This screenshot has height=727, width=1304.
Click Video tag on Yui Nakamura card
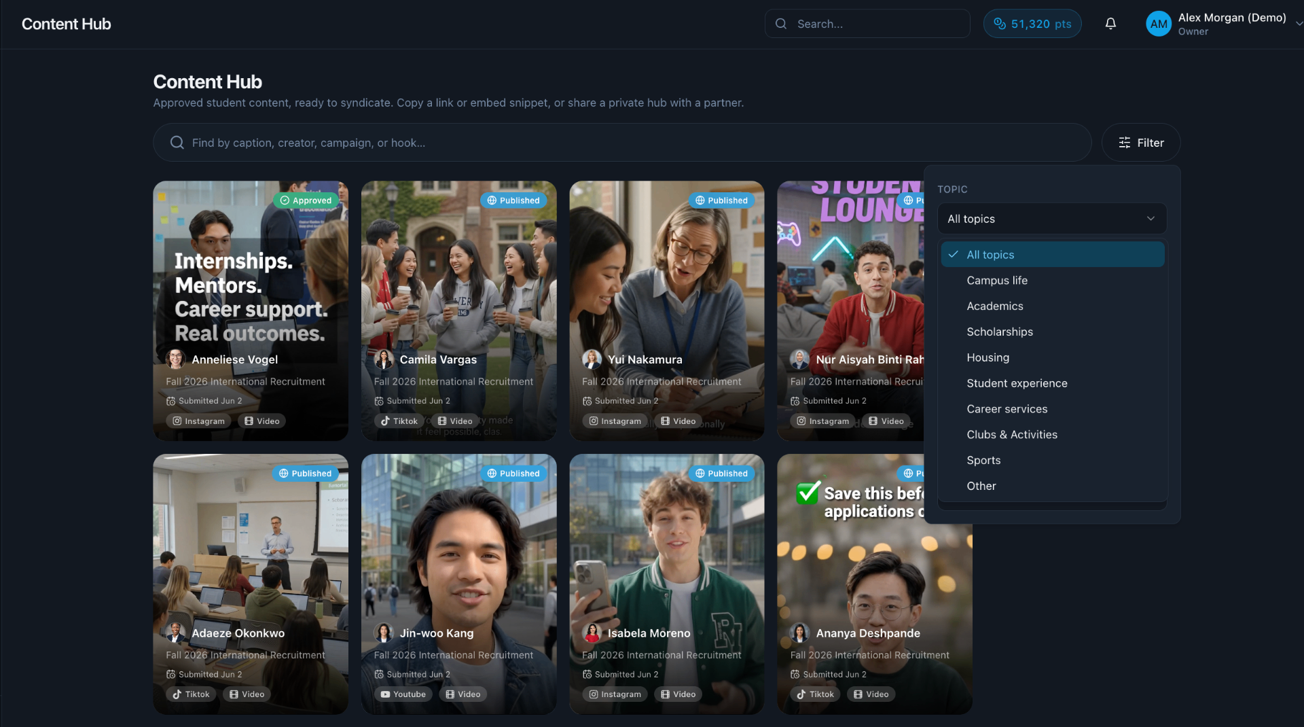coord(678,421)
